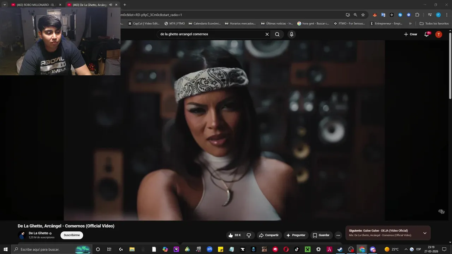Open YouTube notifications bell
The image size is (452, 254).
click(427, 34)
